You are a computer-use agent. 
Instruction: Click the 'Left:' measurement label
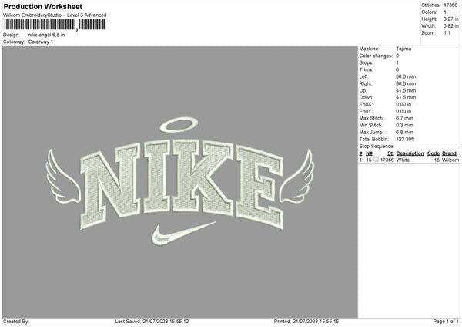(x=363, y=76)
